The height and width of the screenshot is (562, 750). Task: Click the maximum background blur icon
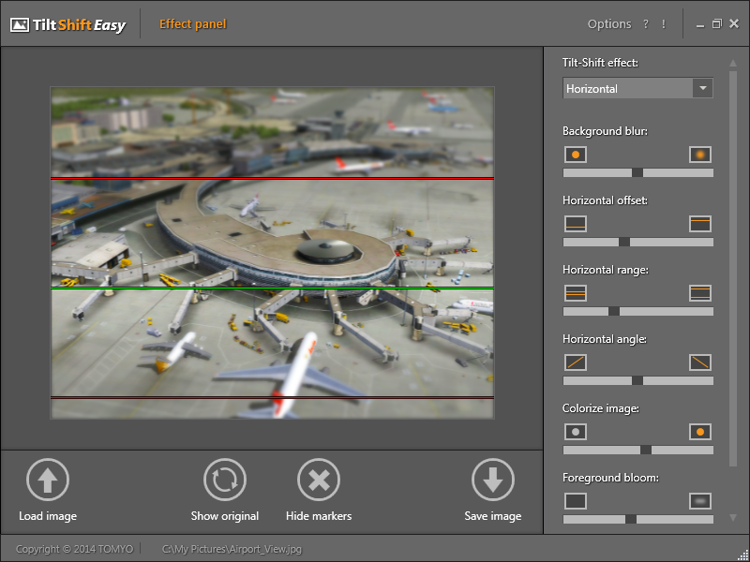pos(700,154)
